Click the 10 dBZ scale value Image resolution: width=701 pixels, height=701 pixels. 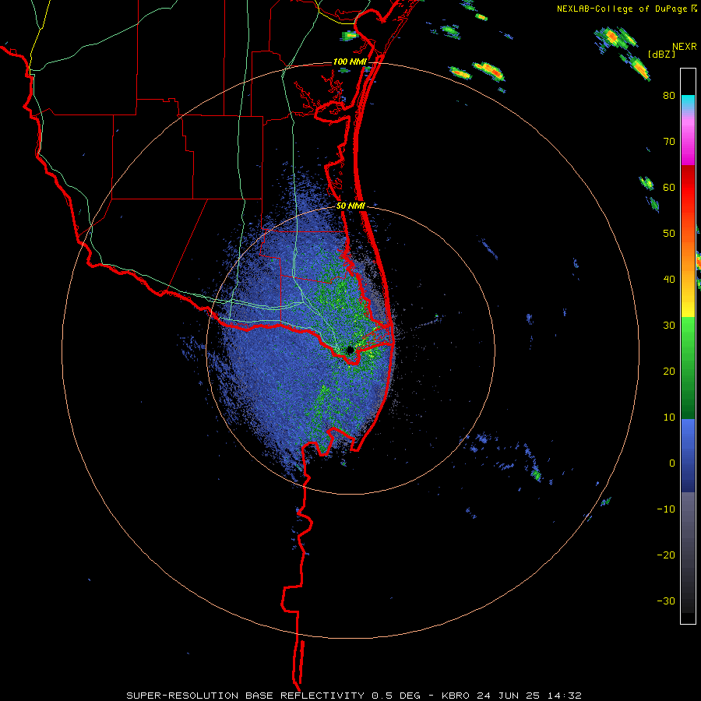(x=669, y=417)
